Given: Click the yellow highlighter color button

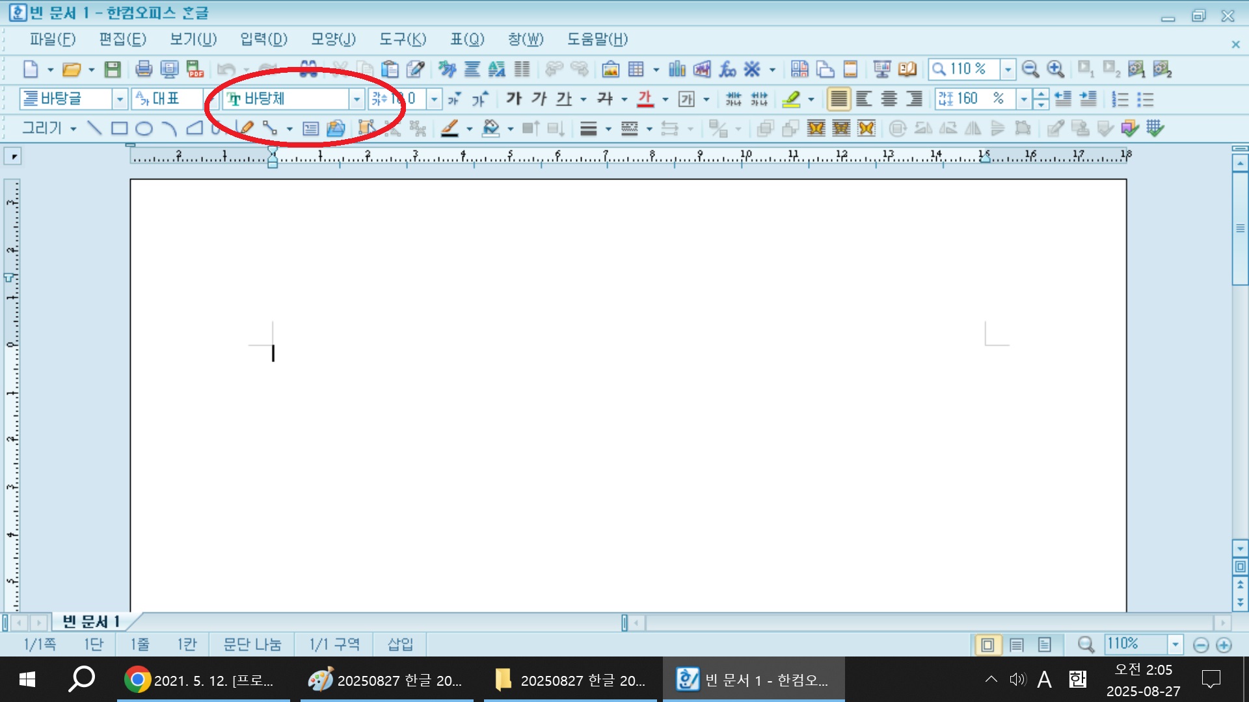Looking at the screenshot, I should [791, 99].
